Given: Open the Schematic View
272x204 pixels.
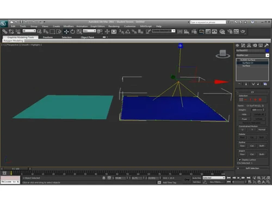Looking at the screenshot, I should pyautogui.click(x=214, y=32).
